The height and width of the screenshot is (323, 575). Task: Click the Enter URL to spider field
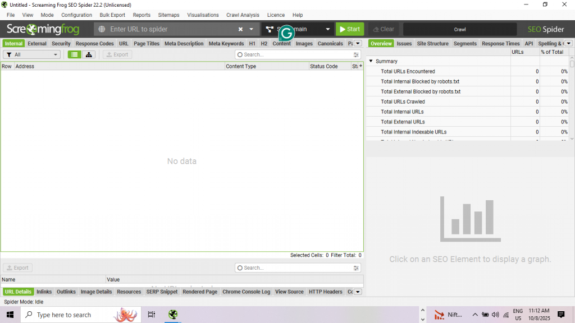coord(168,29)
